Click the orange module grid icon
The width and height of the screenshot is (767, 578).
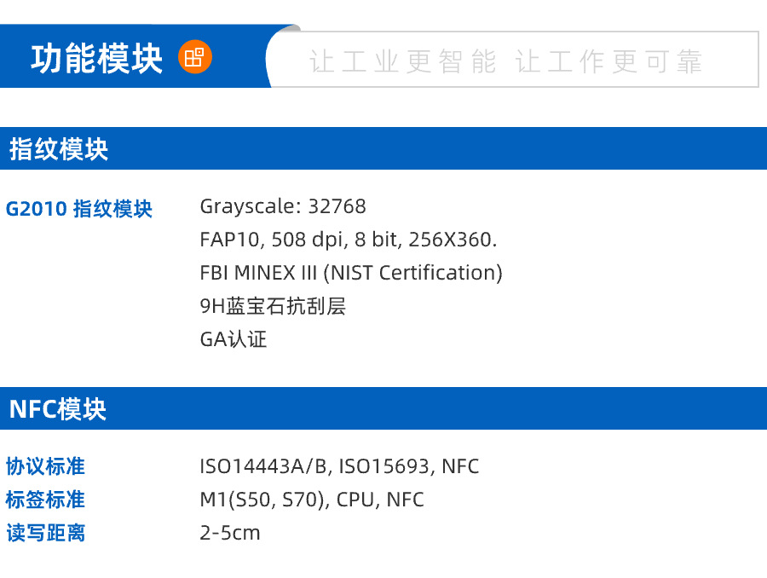(195, 57)
